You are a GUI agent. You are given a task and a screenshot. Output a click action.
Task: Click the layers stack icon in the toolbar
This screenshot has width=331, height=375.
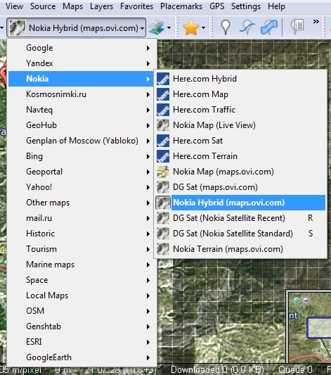pyautogui.click(x=157, y=27)
